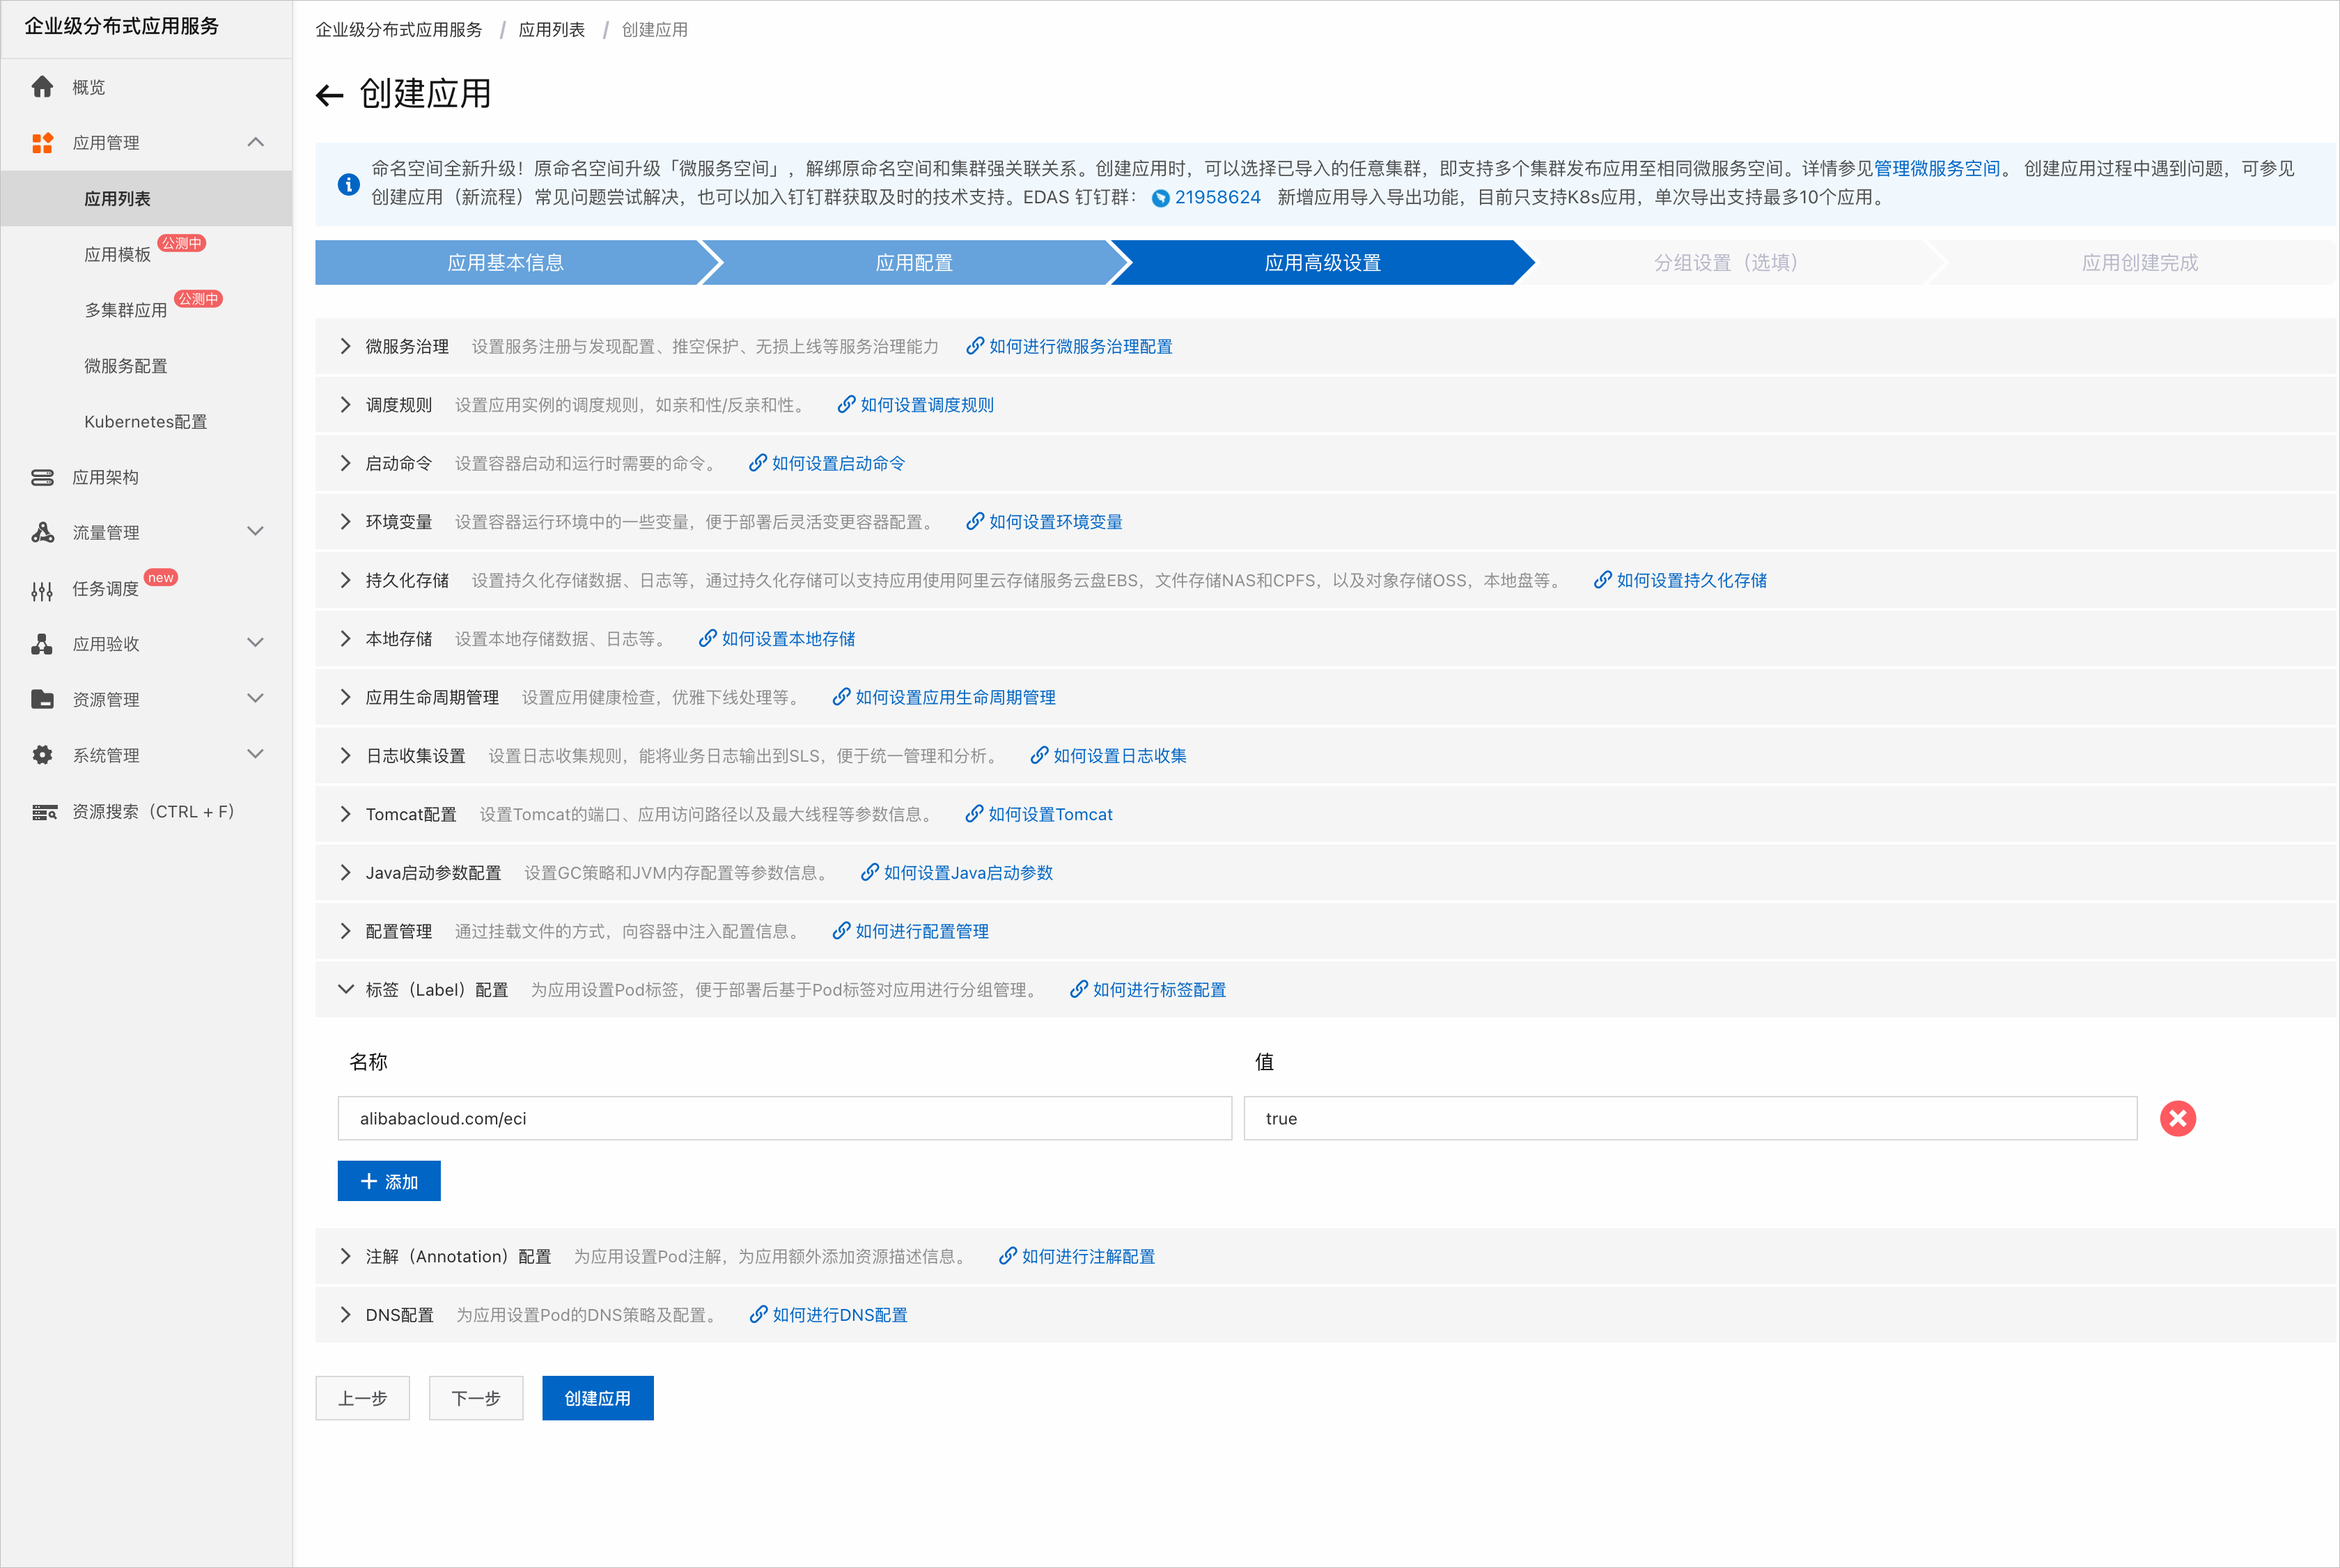Click the link icon before 如何进行注解配置
The height and width of the screenshot is (1568, 2340).
1007,1256
